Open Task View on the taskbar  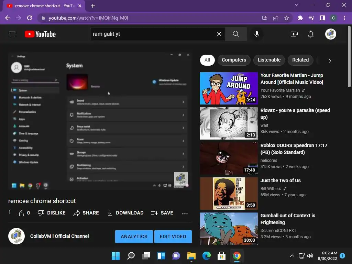tap(146, 256)
